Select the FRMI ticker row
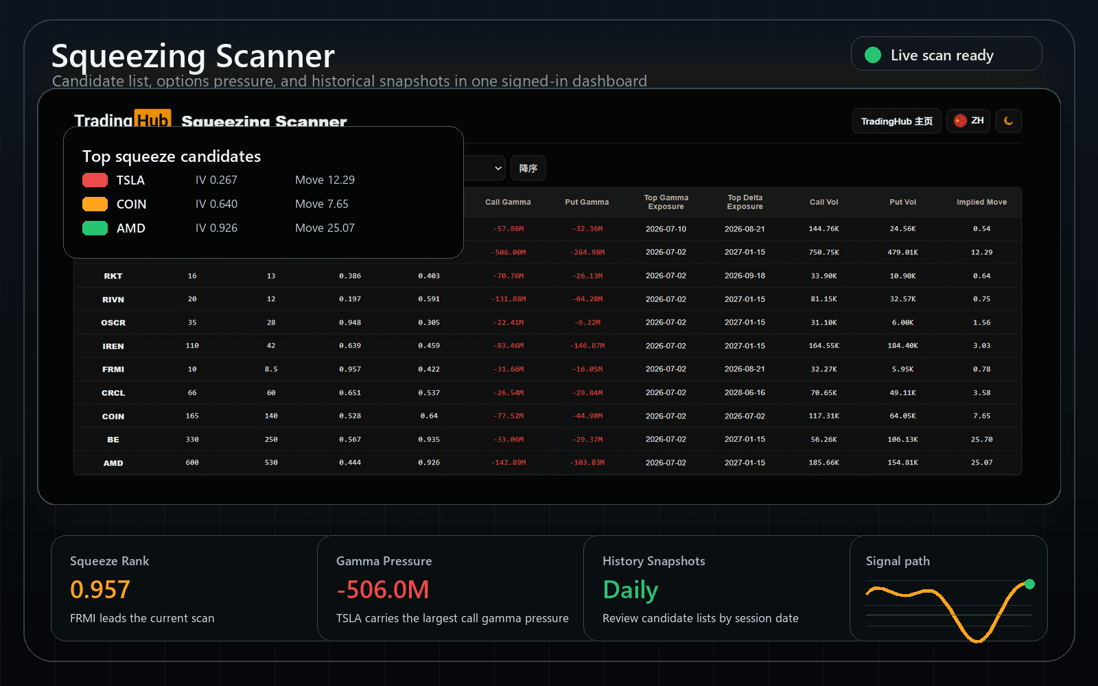Screen dimensions: 1098x686 click(548, 369)
